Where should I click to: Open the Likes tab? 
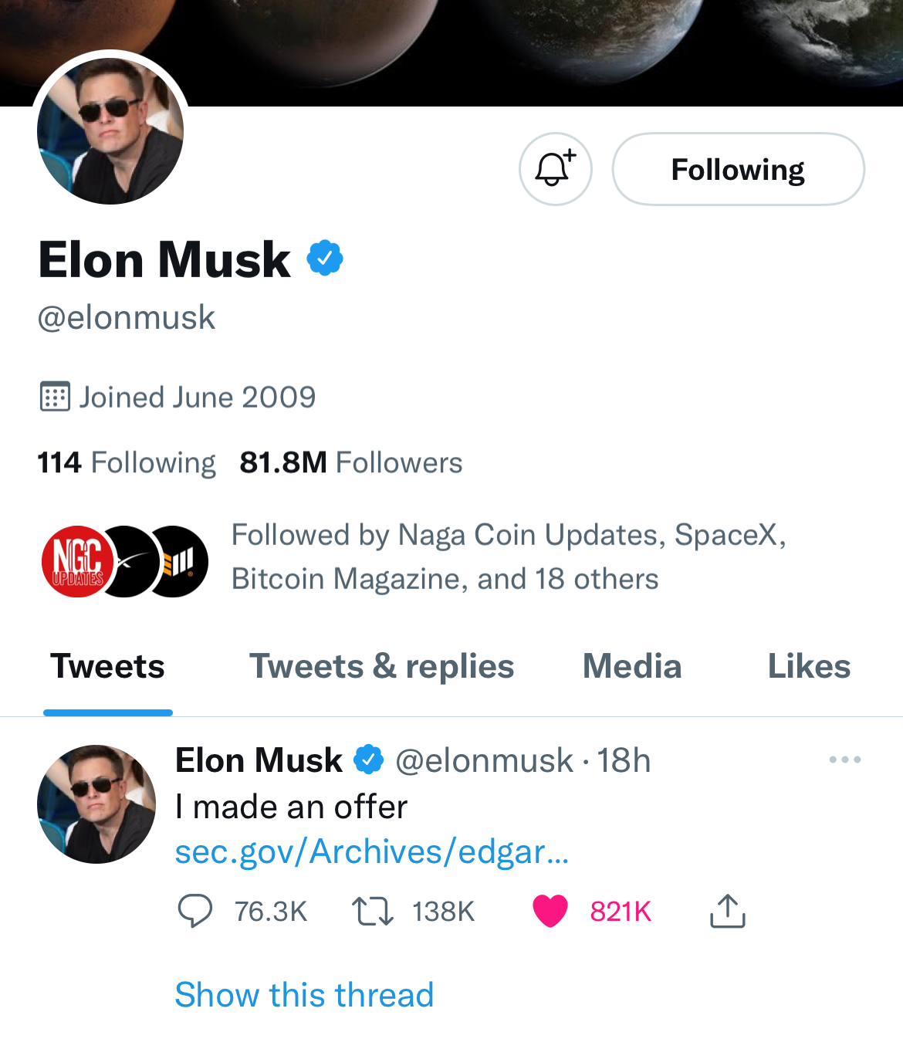tap(809, 666)
